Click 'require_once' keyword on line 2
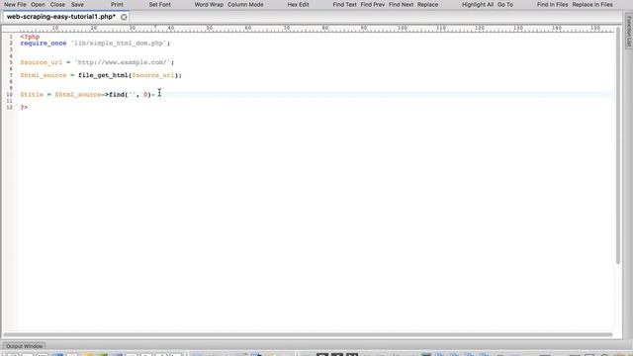The height and width of the screenshot is (356, 633). (x=44, y=44)
